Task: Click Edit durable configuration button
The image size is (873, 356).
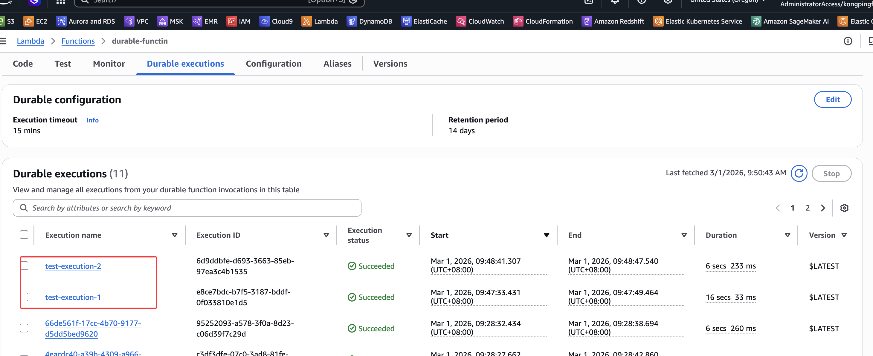Action: [x=832, y=99]
